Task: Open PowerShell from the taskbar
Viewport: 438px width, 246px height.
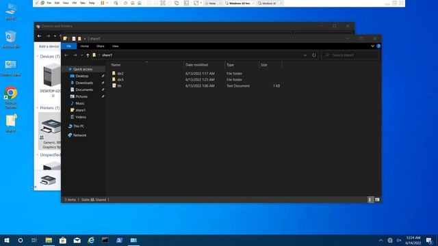Action: pyautogui.click(x=120, y=241)
